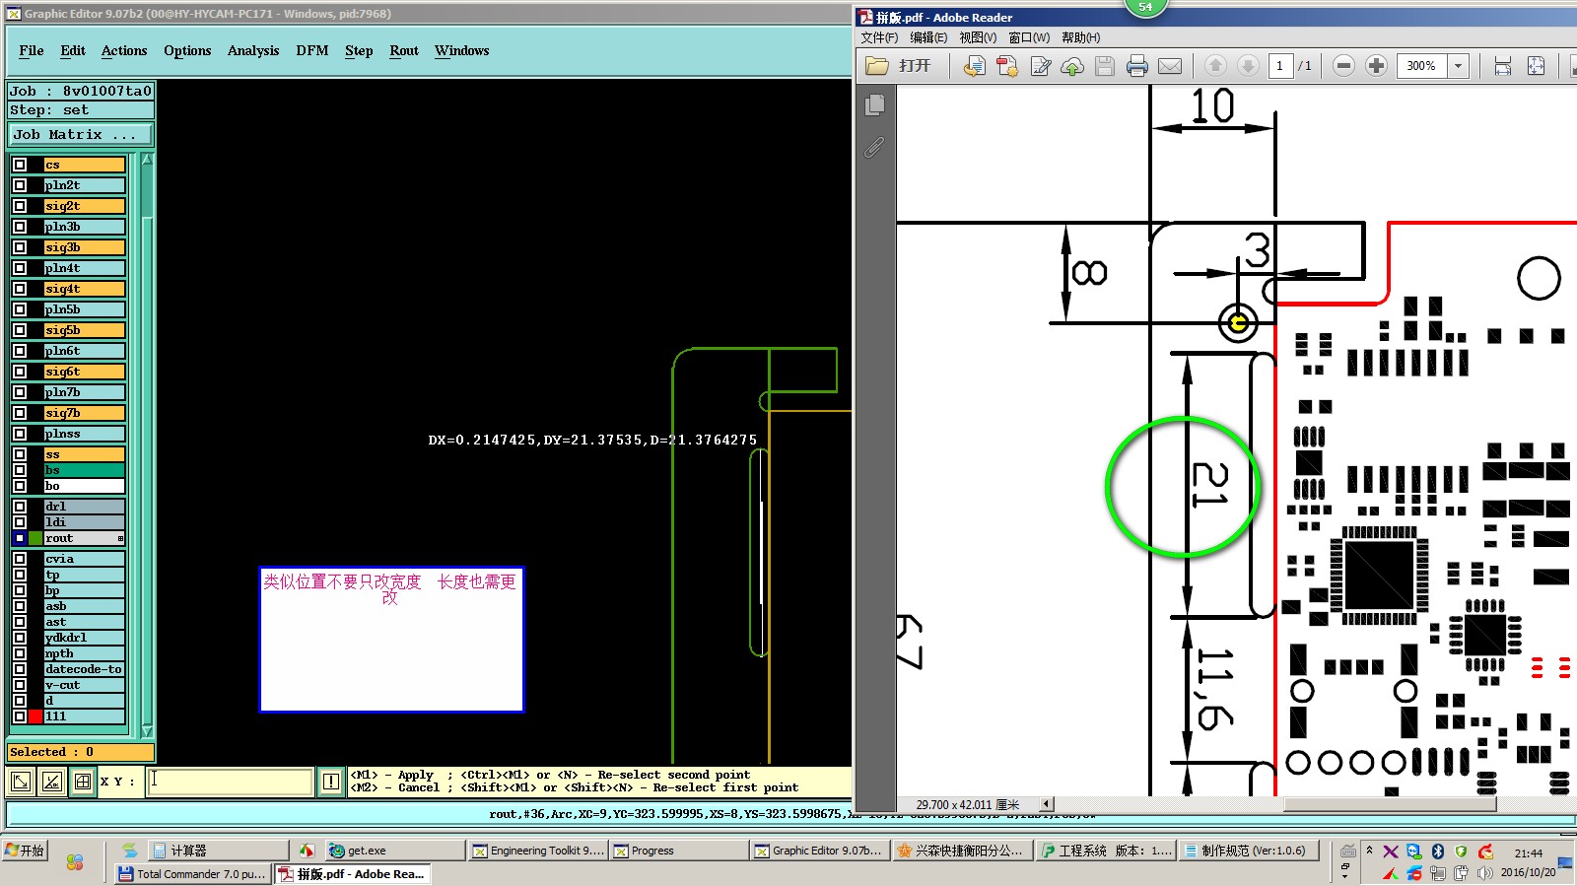
Task: Click the diagonal arrow snap icon beside X Y
Action: click(x=20, y=782)
